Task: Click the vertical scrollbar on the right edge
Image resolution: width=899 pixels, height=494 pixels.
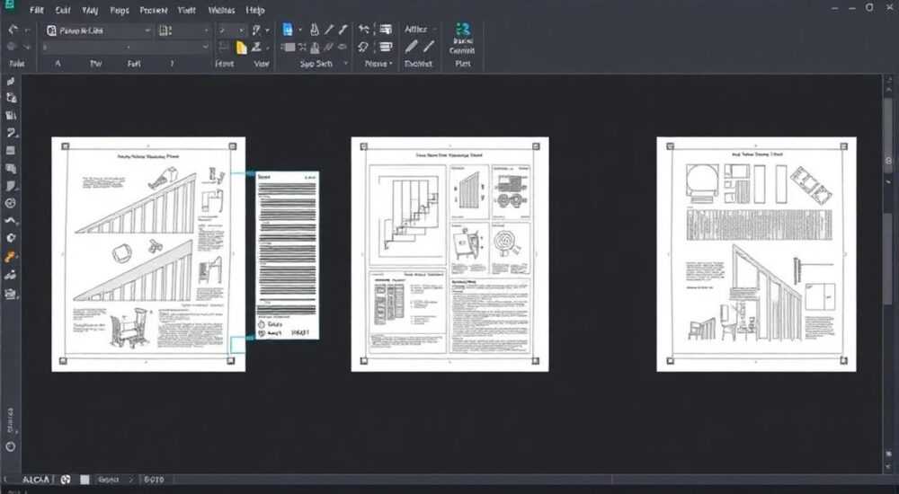Action: pyautogui.click(x=889, y=274)
